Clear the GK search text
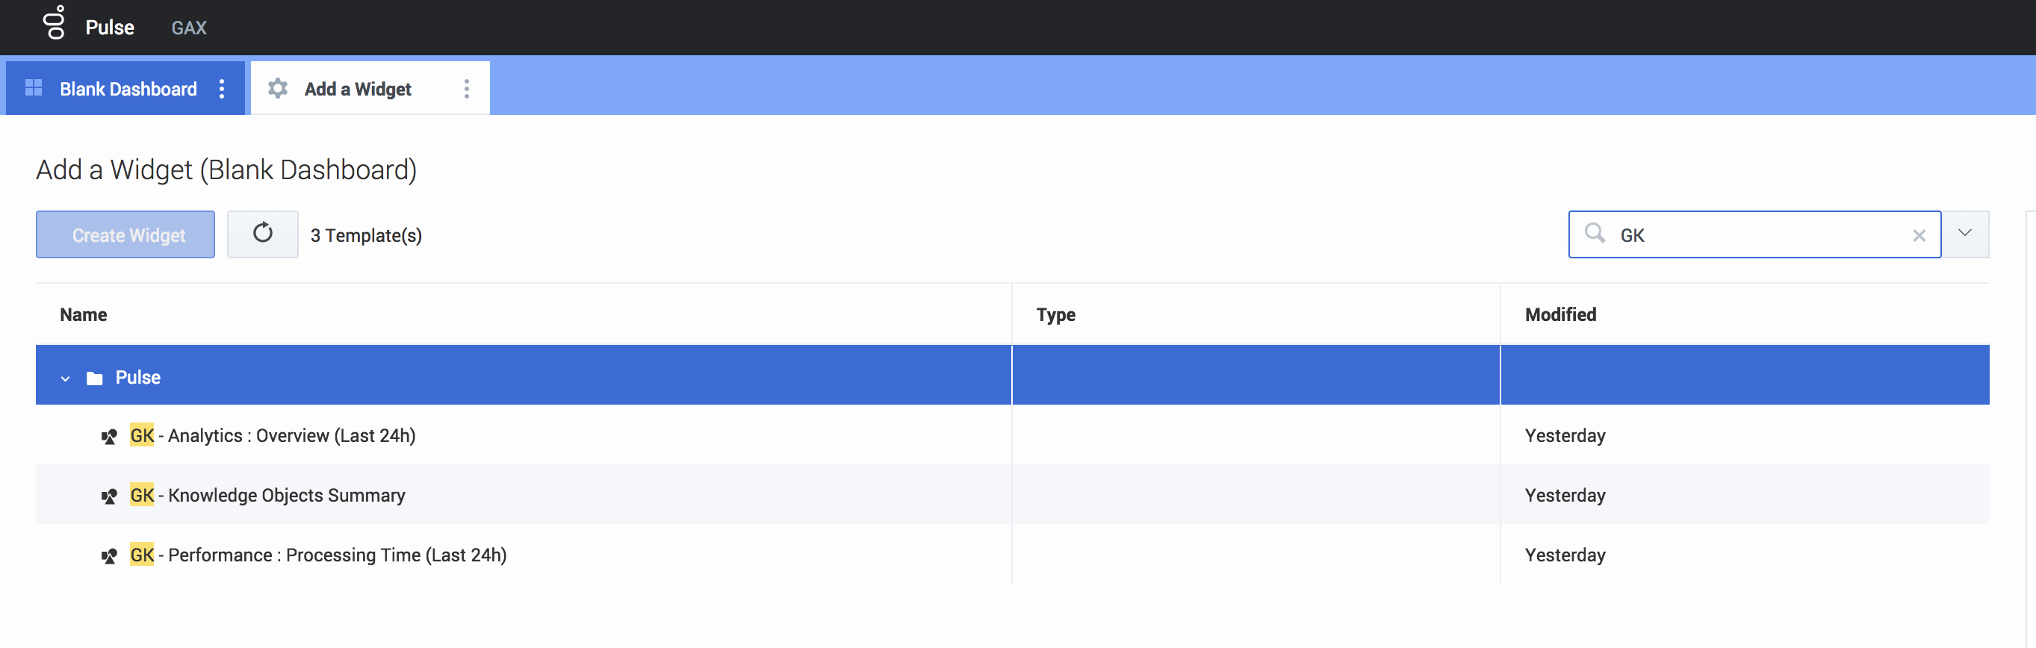Screen dimensions: 2036x648 (x=1918, y=235)
